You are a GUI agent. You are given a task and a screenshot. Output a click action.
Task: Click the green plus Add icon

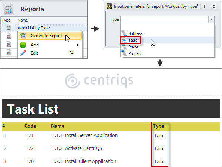tap(23, 45)
